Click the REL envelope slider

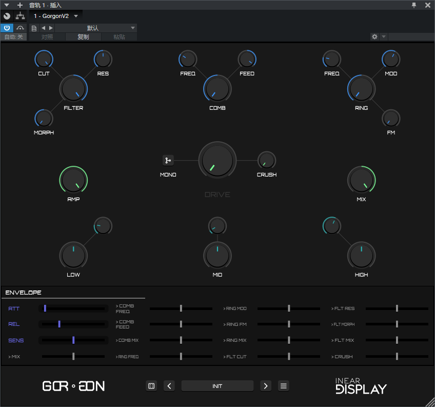tap(73, 324)
